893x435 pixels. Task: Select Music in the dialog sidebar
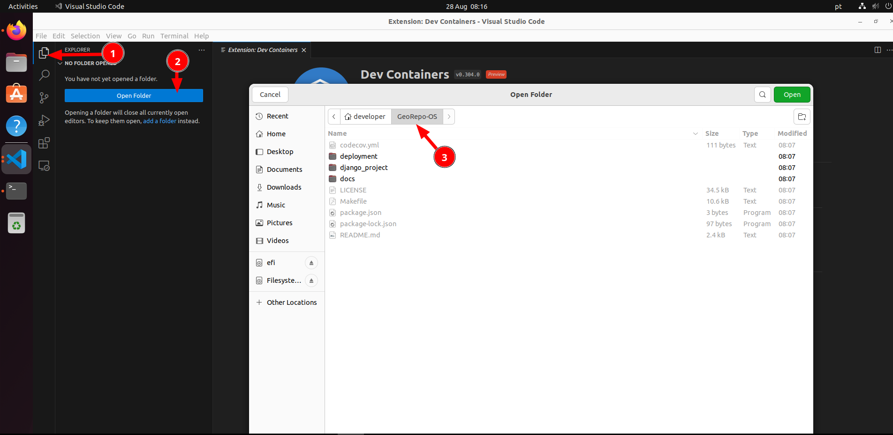[x=287, y=205]
